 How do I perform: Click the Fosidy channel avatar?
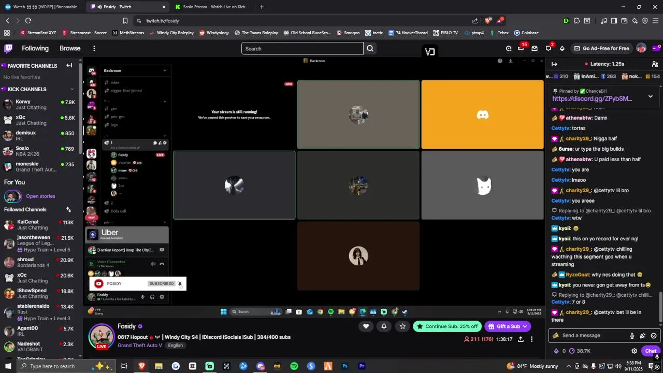click(102, 337)
